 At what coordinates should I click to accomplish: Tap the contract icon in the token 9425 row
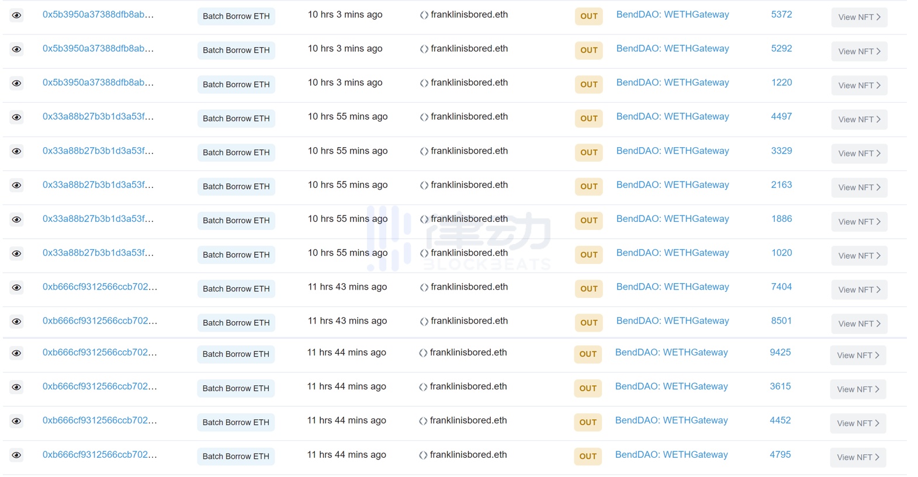click(x=423, y=353)
